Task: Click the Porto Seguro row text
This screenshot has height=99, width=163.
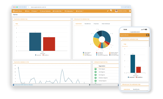Action: [x=102, y=69]
